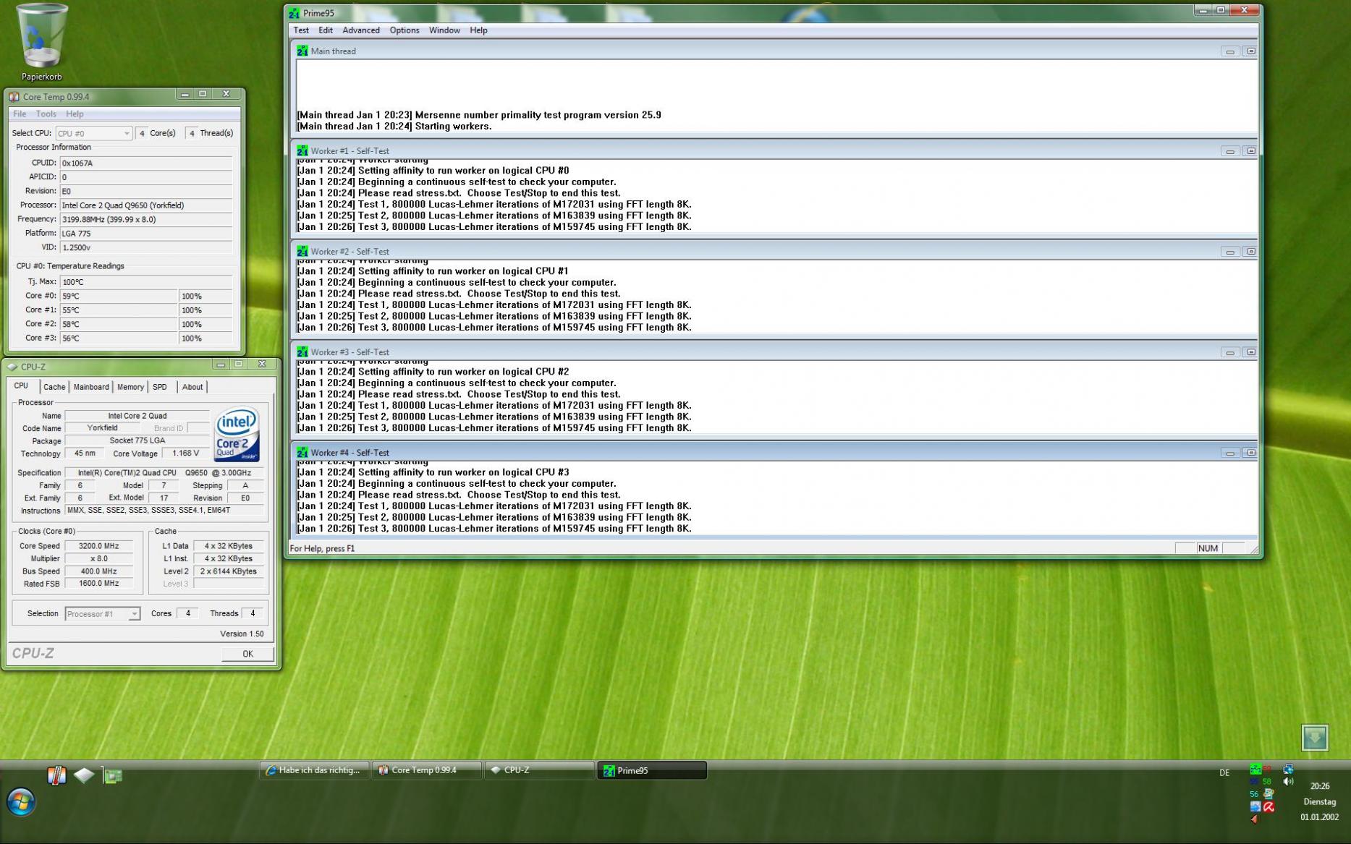Click the Core Temp title bar icon
The height and width of the screenshot is (844, 1351).
pos(14,96)
